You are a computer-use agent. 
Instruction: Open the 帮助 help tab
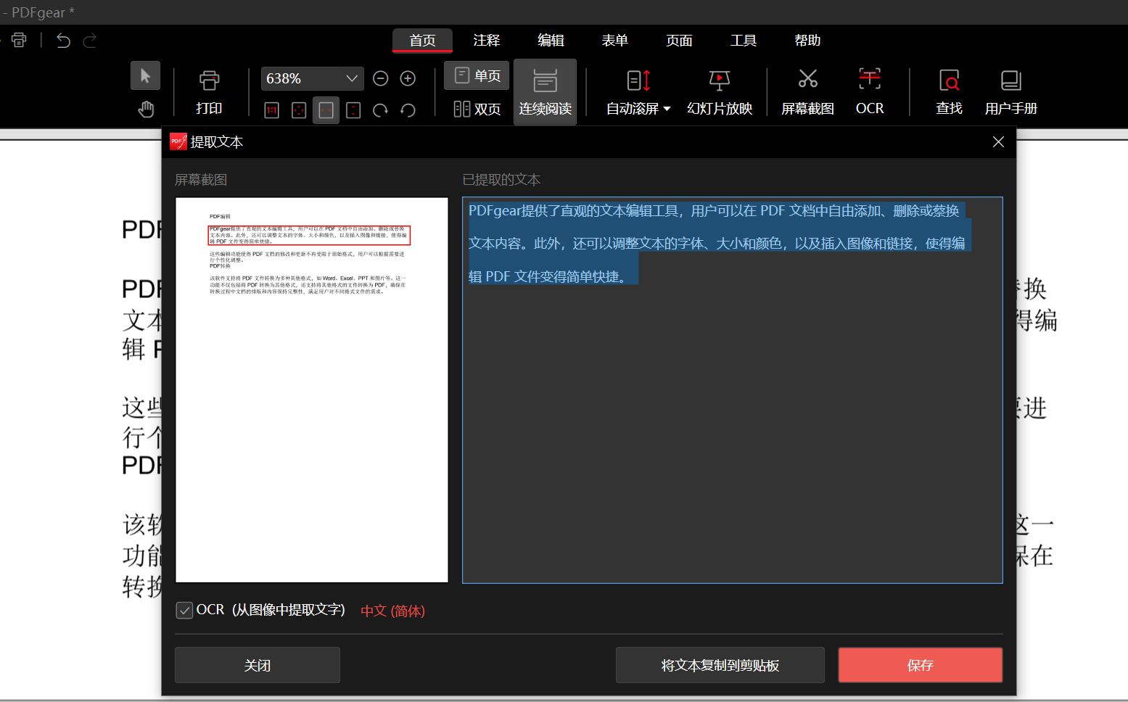(807, 41)
